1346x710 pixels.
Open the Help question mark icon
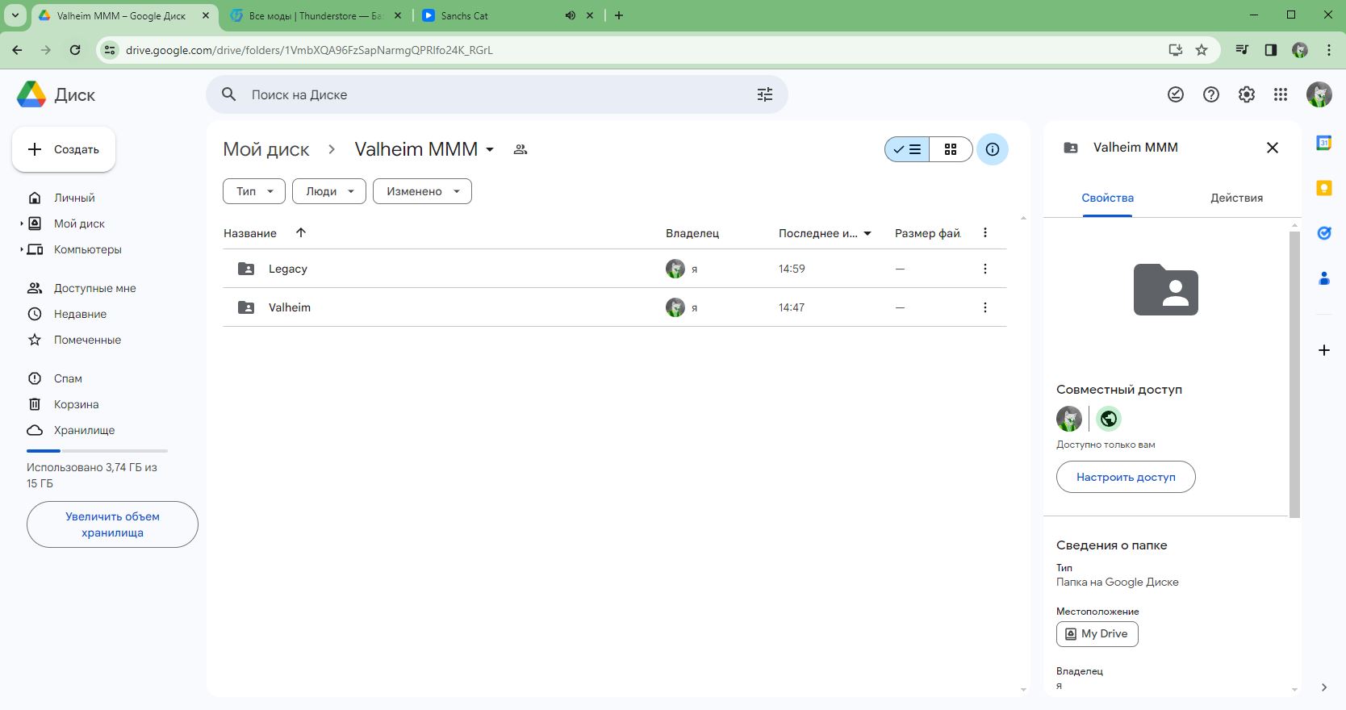[x=1211, y=94]
